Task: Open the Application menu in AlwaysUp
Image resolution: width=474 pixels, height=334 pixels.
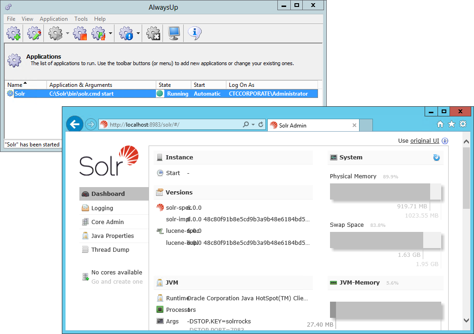Action: coord(54,19)
